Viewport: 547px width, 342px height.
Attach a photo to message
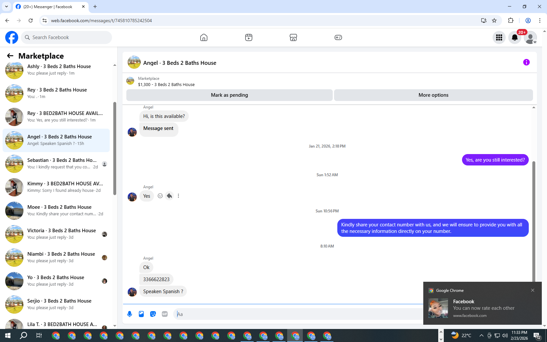141,314
